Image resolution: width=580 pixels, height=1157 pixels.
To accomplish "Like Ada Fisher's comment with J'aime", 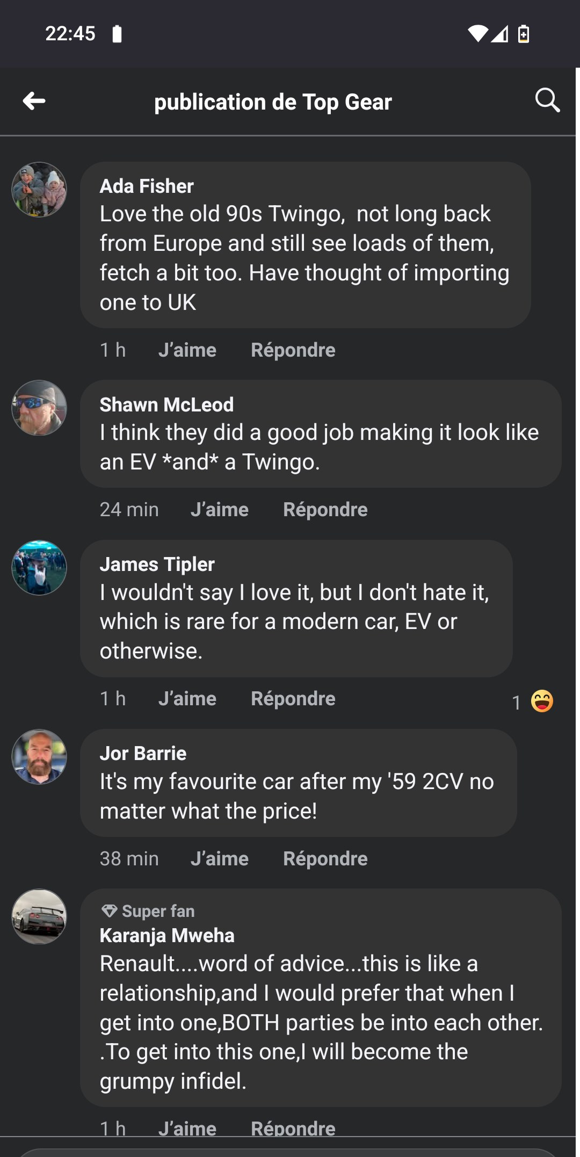I will pyautogui.click(x=187, y=350).
